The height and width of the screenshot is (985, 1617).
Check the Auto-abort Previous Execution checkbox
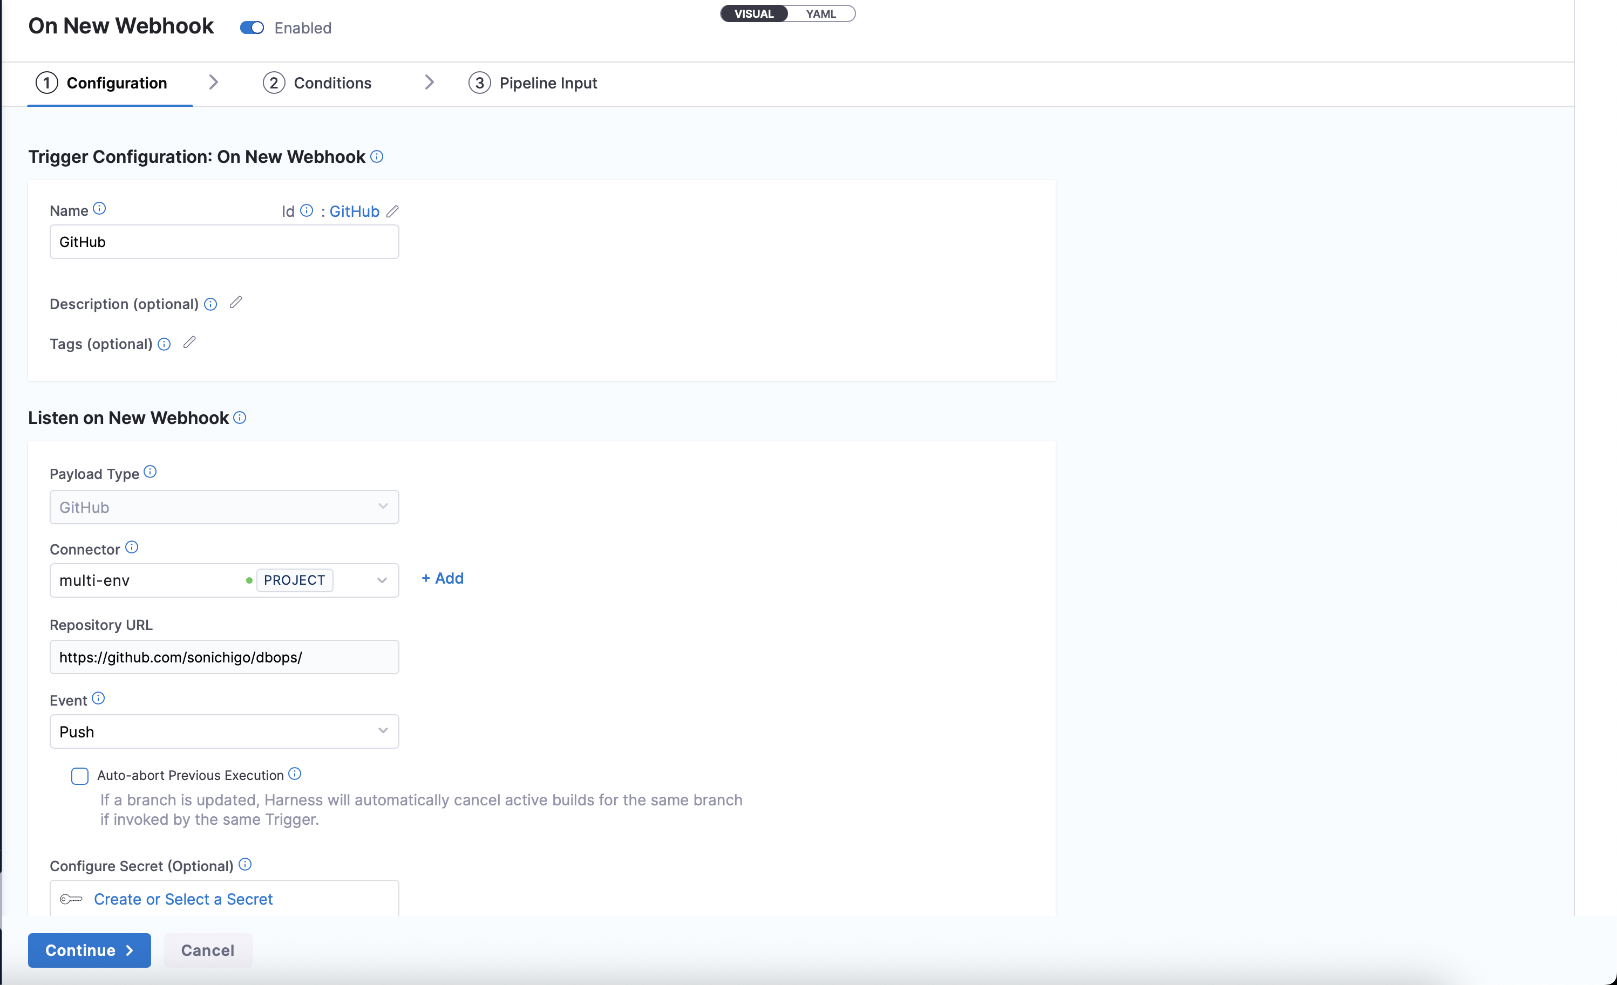pyautogui.click(x=79, y=775)
